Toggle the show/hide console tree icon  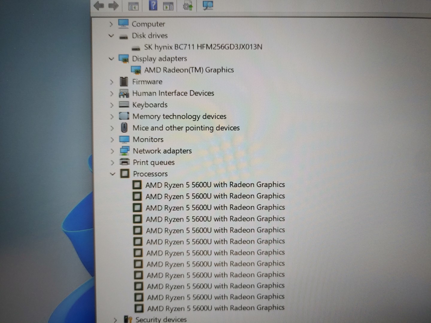coord(133,6)
